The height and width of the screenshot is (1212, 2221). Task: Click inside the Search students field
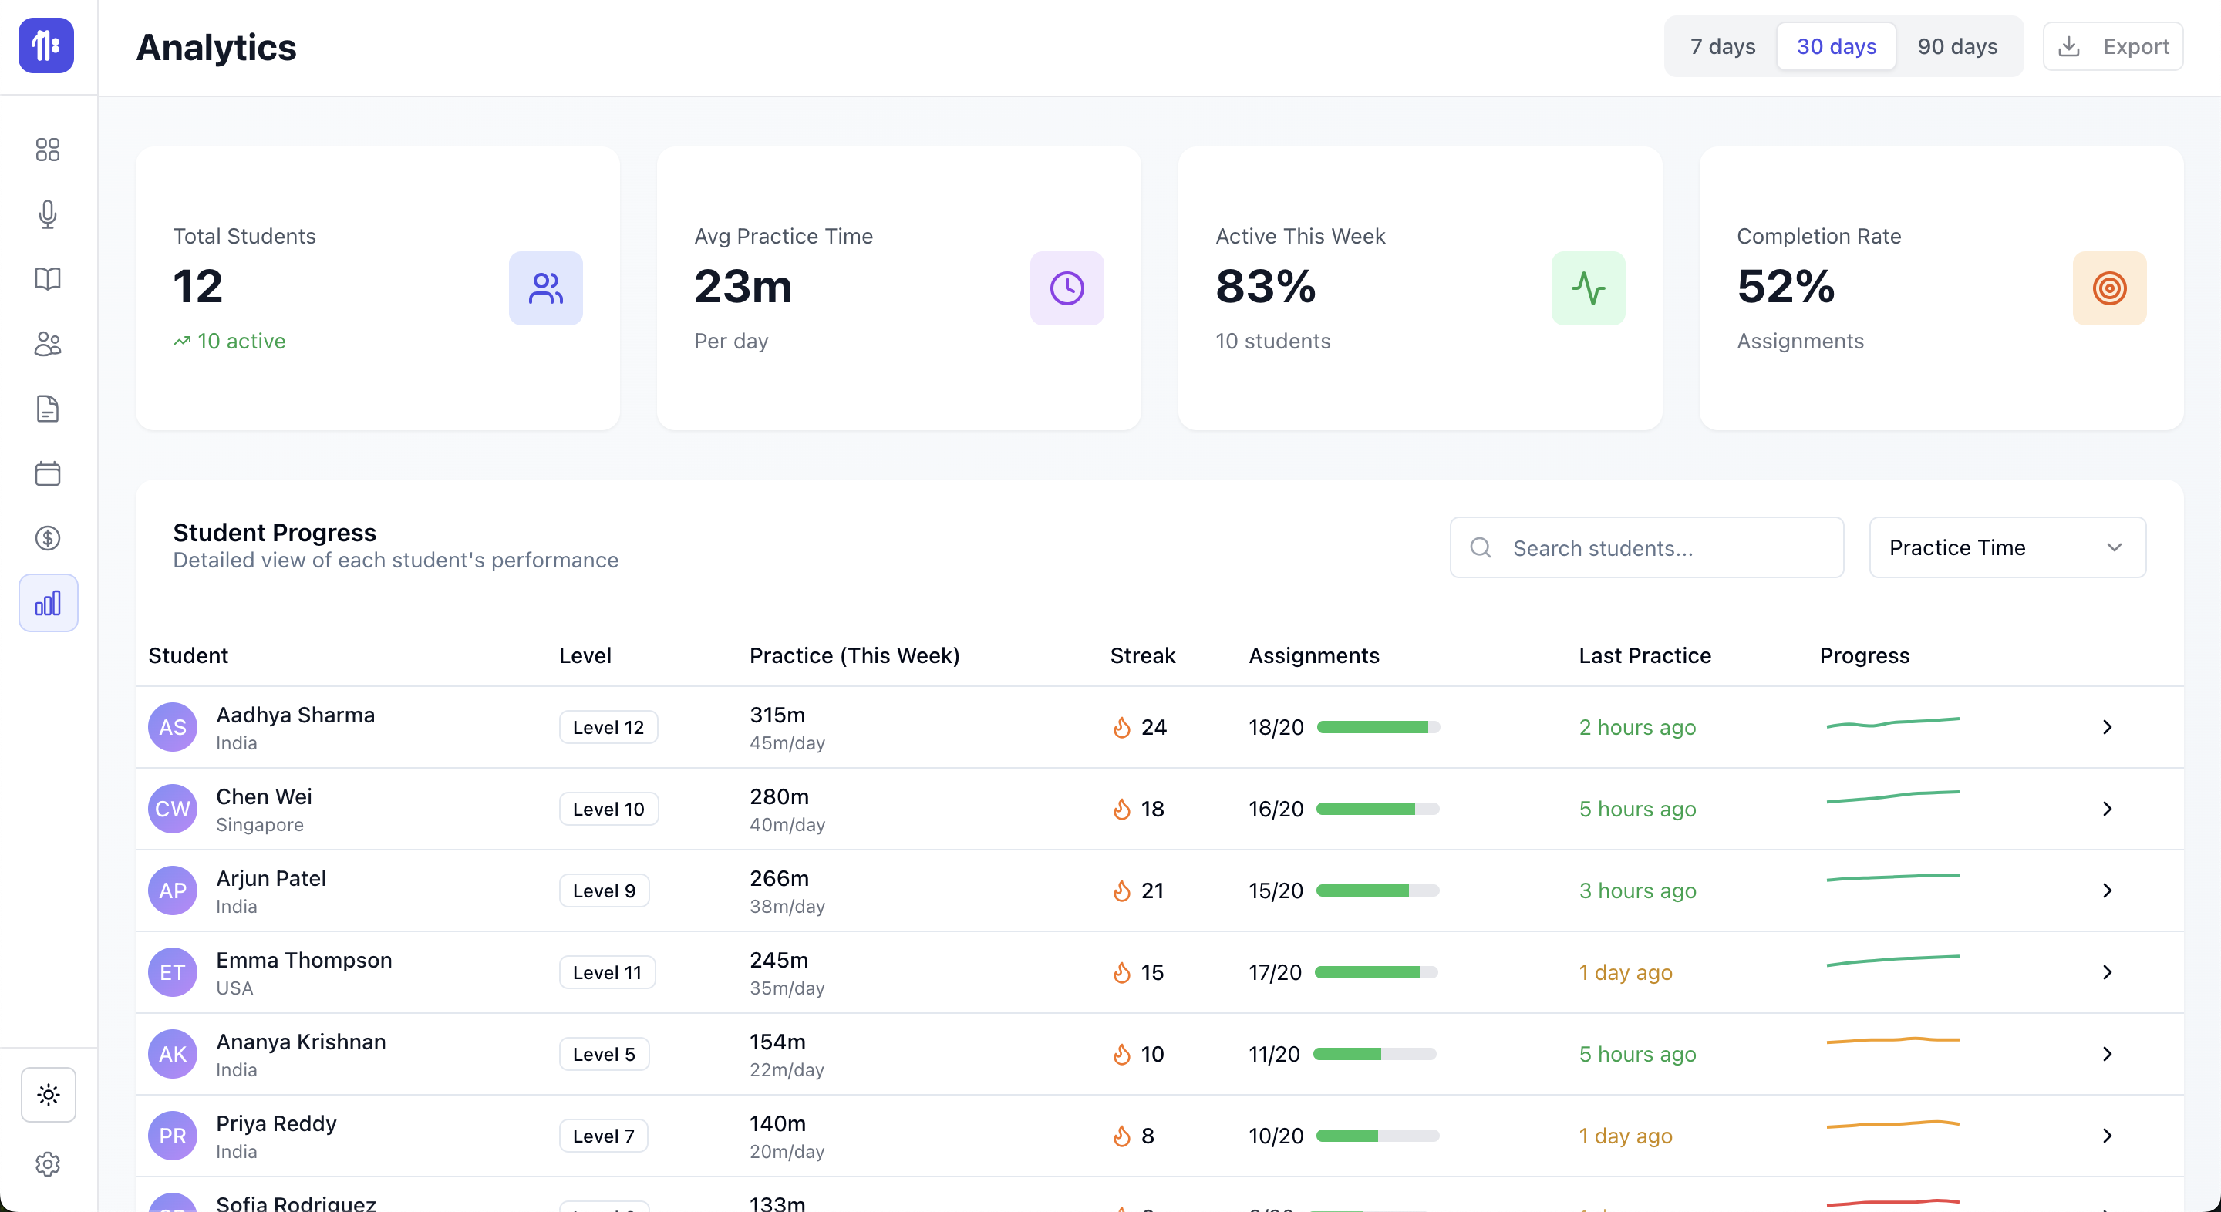pos(1645,547)
